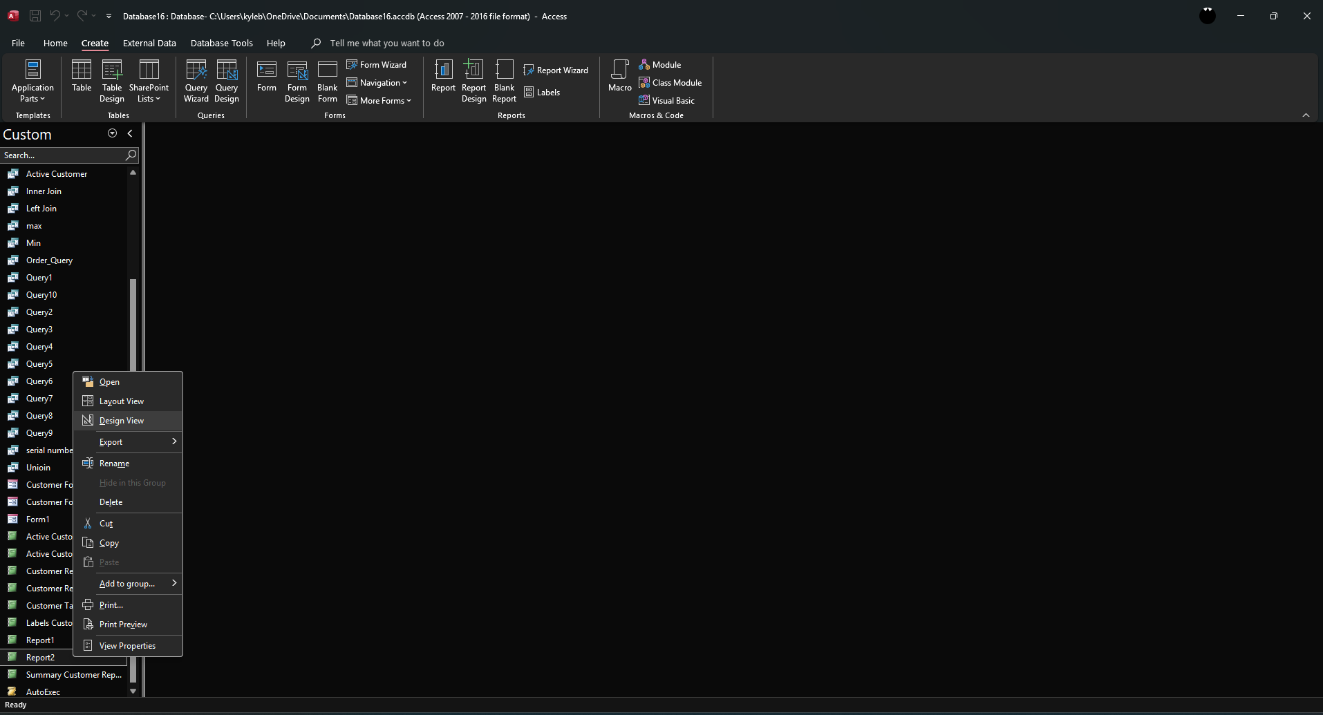The height and width of the screenshot is (715, 1323).
Task: Open Form Design view
Action: pos(297,81)
